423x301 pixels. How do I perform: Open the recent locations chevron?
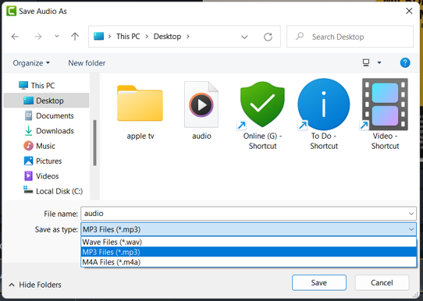pos(57,36)
